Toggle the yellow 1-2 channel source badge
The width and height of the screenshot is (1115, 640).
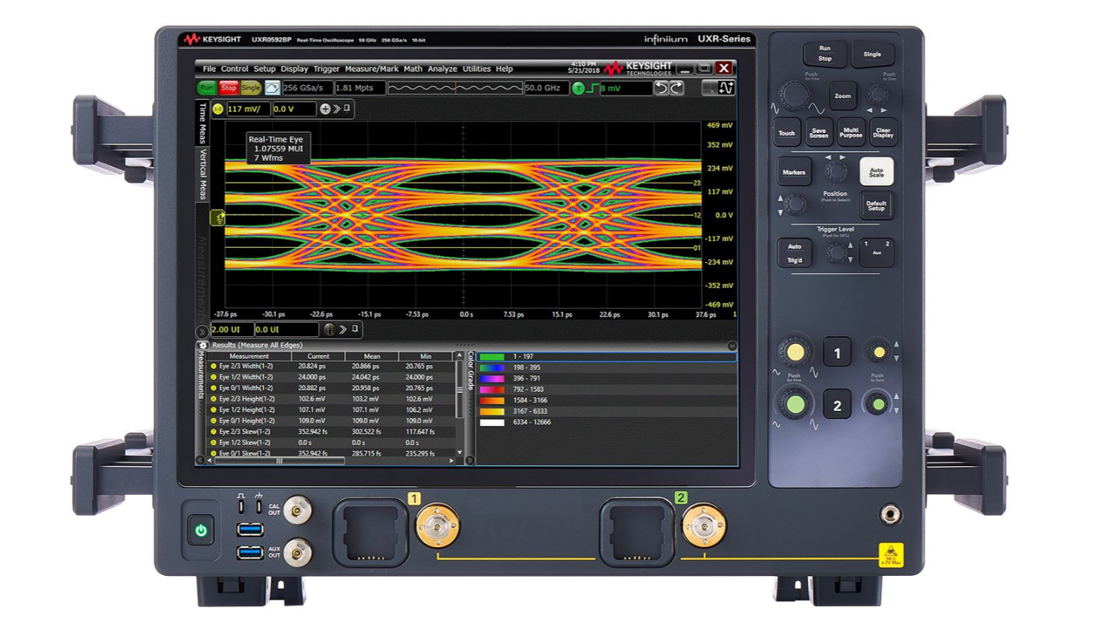point(217,109)
